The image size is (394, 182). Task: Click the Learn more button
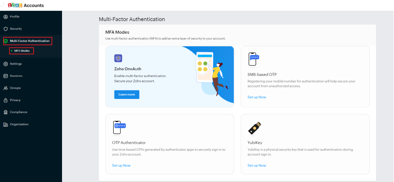click(x=127, y=95)
